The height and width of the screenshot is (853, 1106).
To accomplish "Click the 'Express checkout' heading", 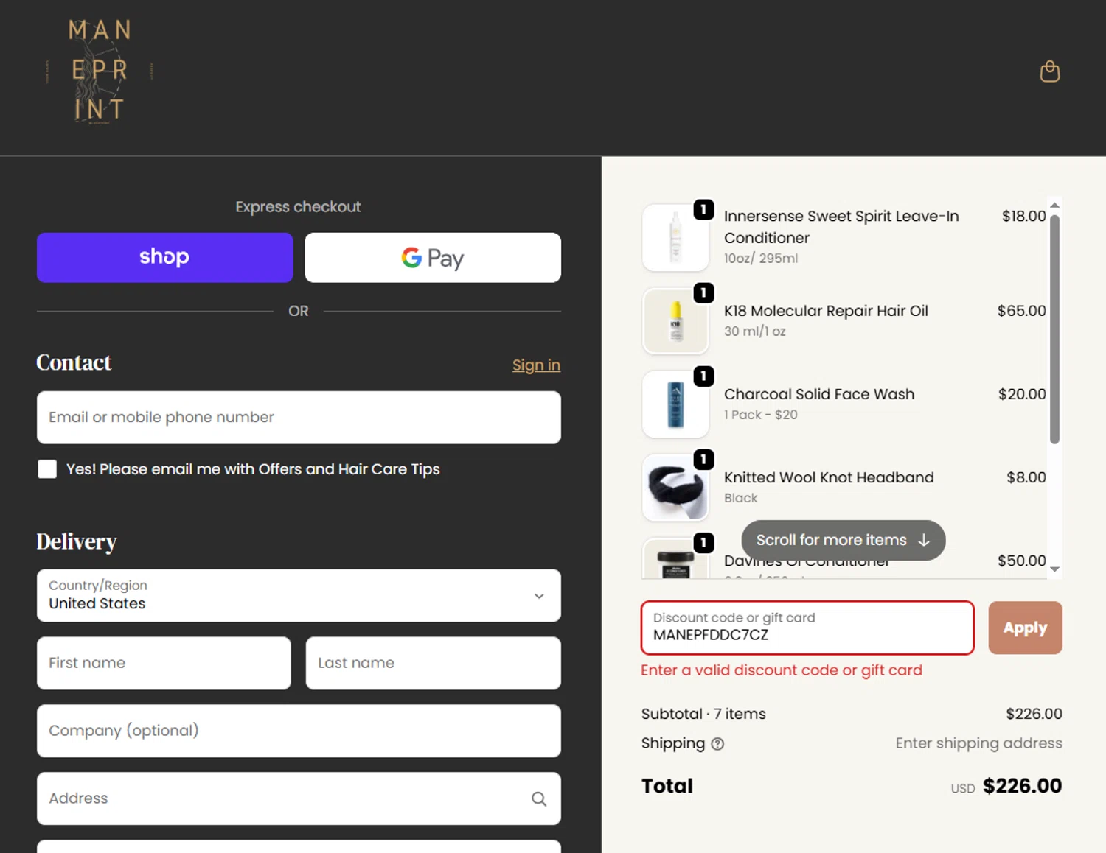I will 298,207.
